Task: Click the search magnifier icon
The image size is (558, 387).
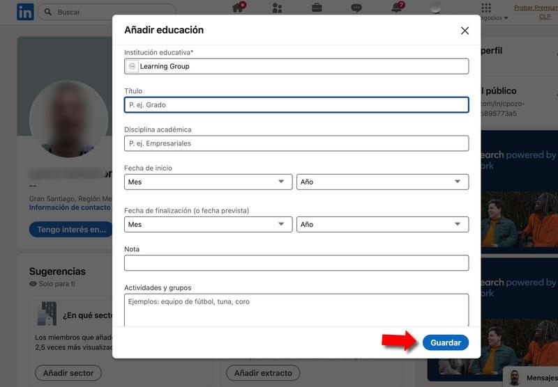Action: click(47, 12)
